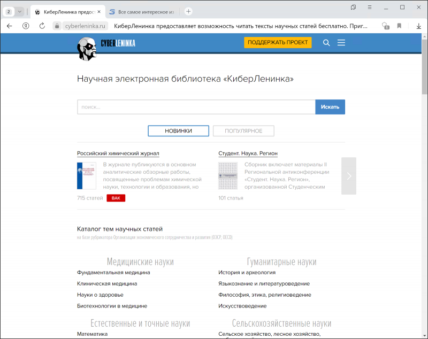Open the Yandex home button
The image size is (428, 339).
click(26, 26)
